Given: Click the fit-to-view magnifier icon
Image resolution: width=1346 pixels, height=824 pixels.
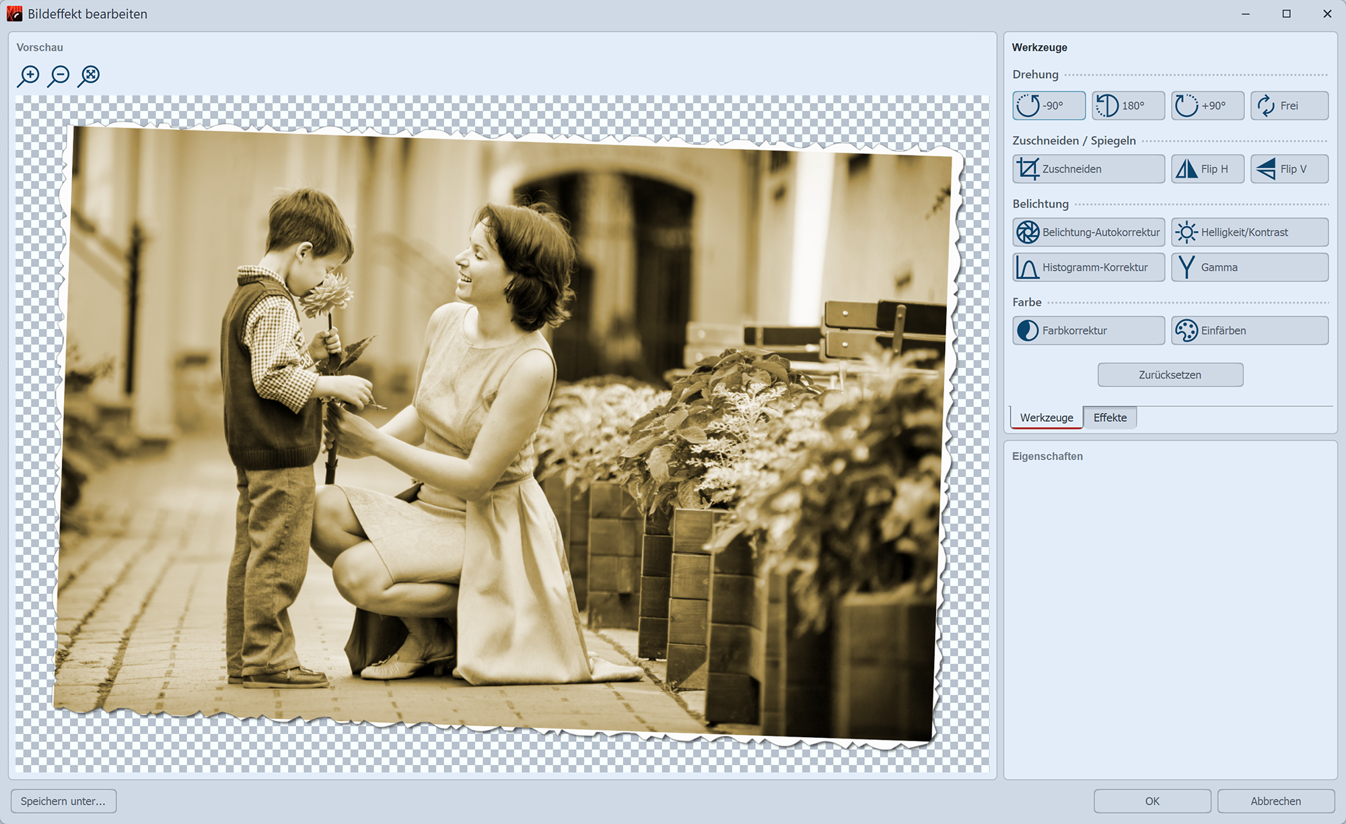Looking at the screenshot, I should point(89,75).
